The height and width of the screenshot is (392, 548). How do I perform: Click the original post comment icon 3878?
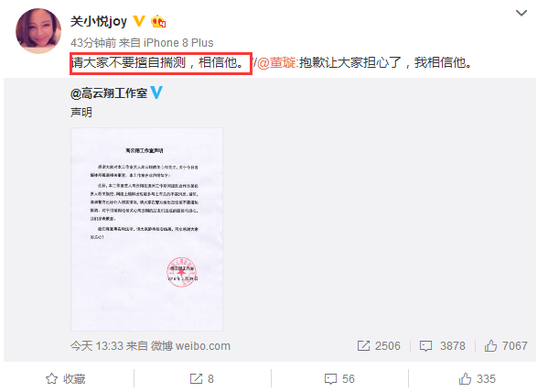pos(443,346)
